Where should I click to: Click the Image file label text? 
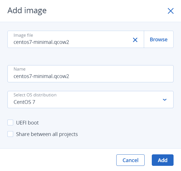pyautogui.click(x=23, y=35)
